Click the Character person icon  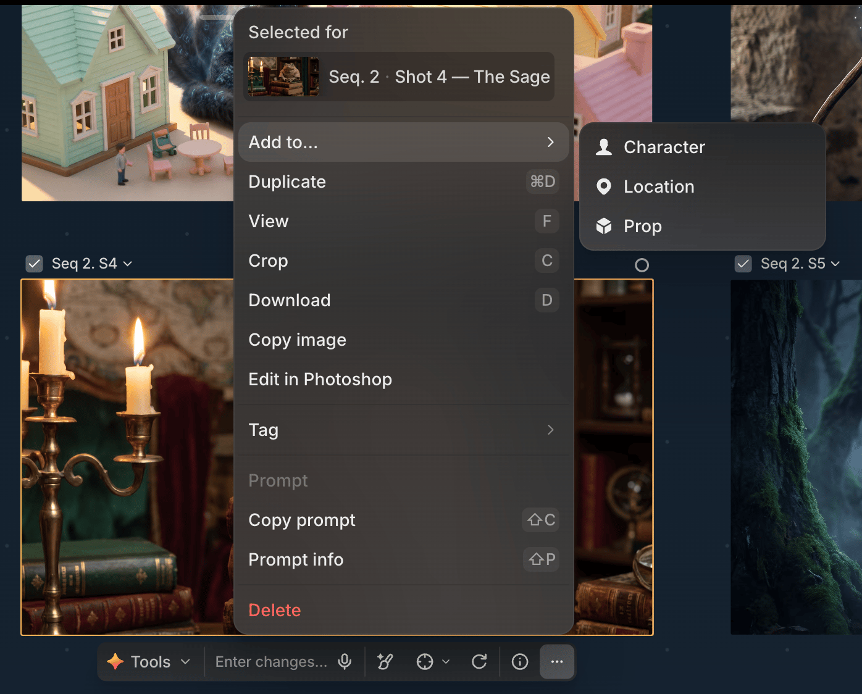[x=604, y=147]
